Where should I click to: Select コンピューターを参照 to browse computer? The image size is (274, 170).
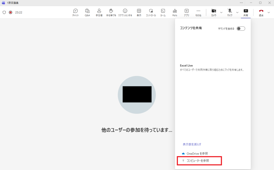click(x=197, y=161)
